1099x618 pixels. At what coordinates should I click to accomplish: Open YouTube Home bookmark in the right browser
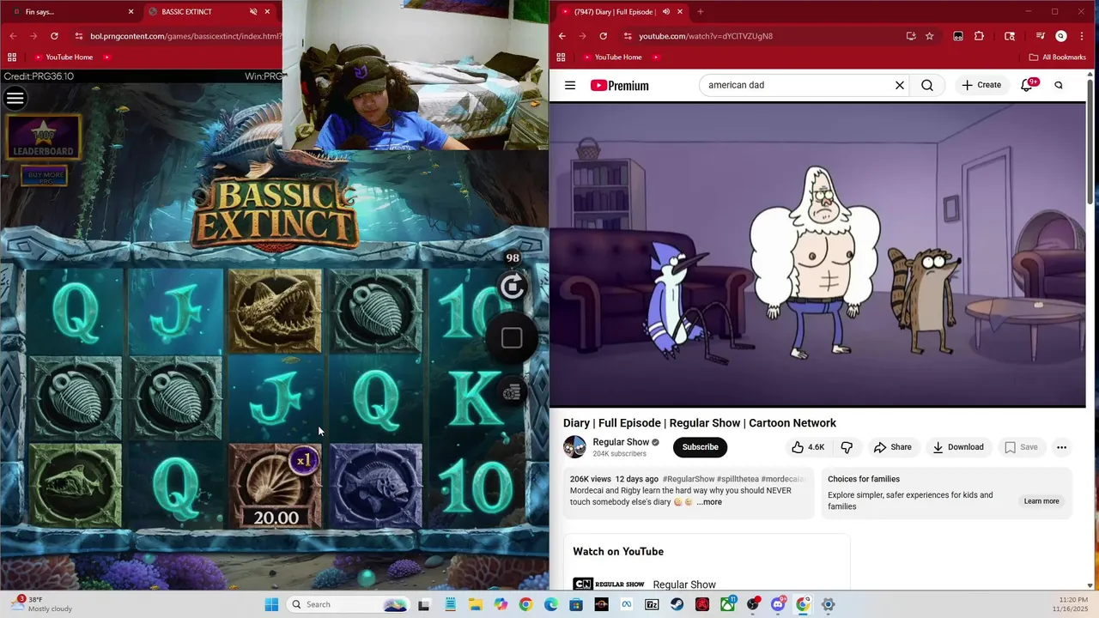tap(611, 58)
